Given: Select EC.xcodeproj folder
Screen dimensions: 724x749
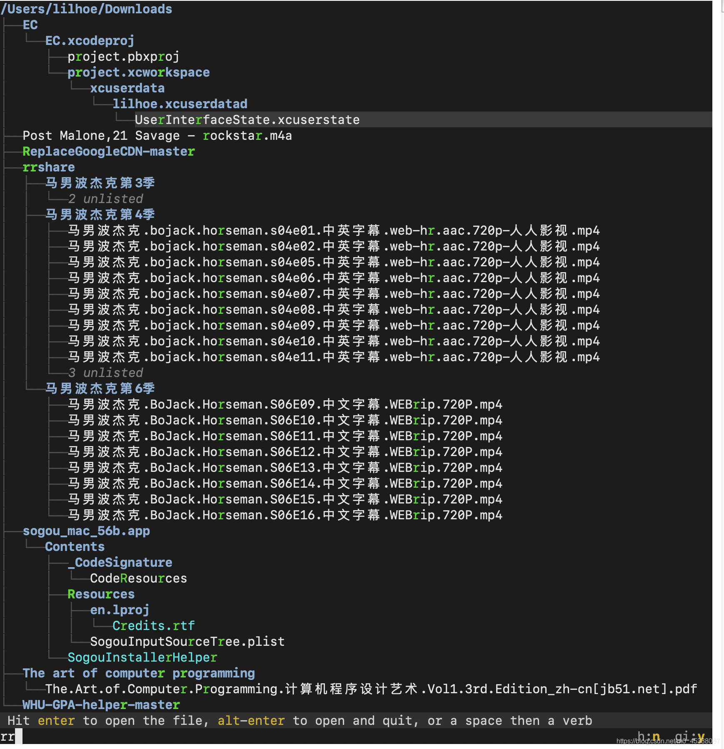Looking at the screenshot, I should [90, 41].
